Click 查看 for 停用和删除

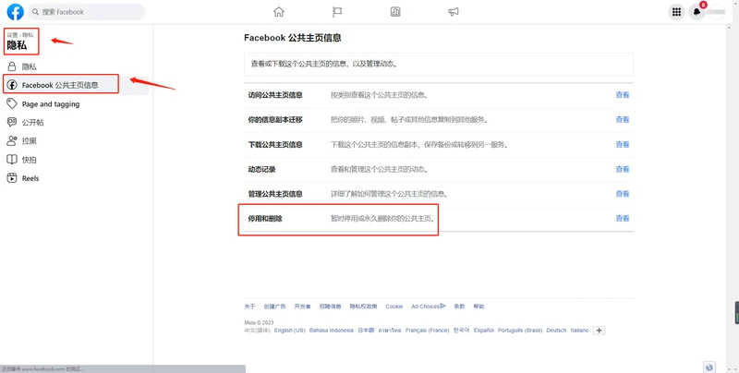[622, 219]
